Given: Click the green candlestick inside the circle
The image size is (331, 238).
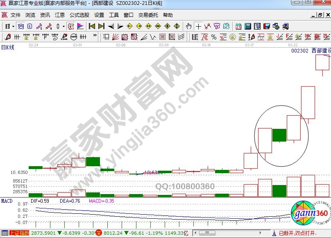Looking at the screenshot, I should click(x=279, y=135).
